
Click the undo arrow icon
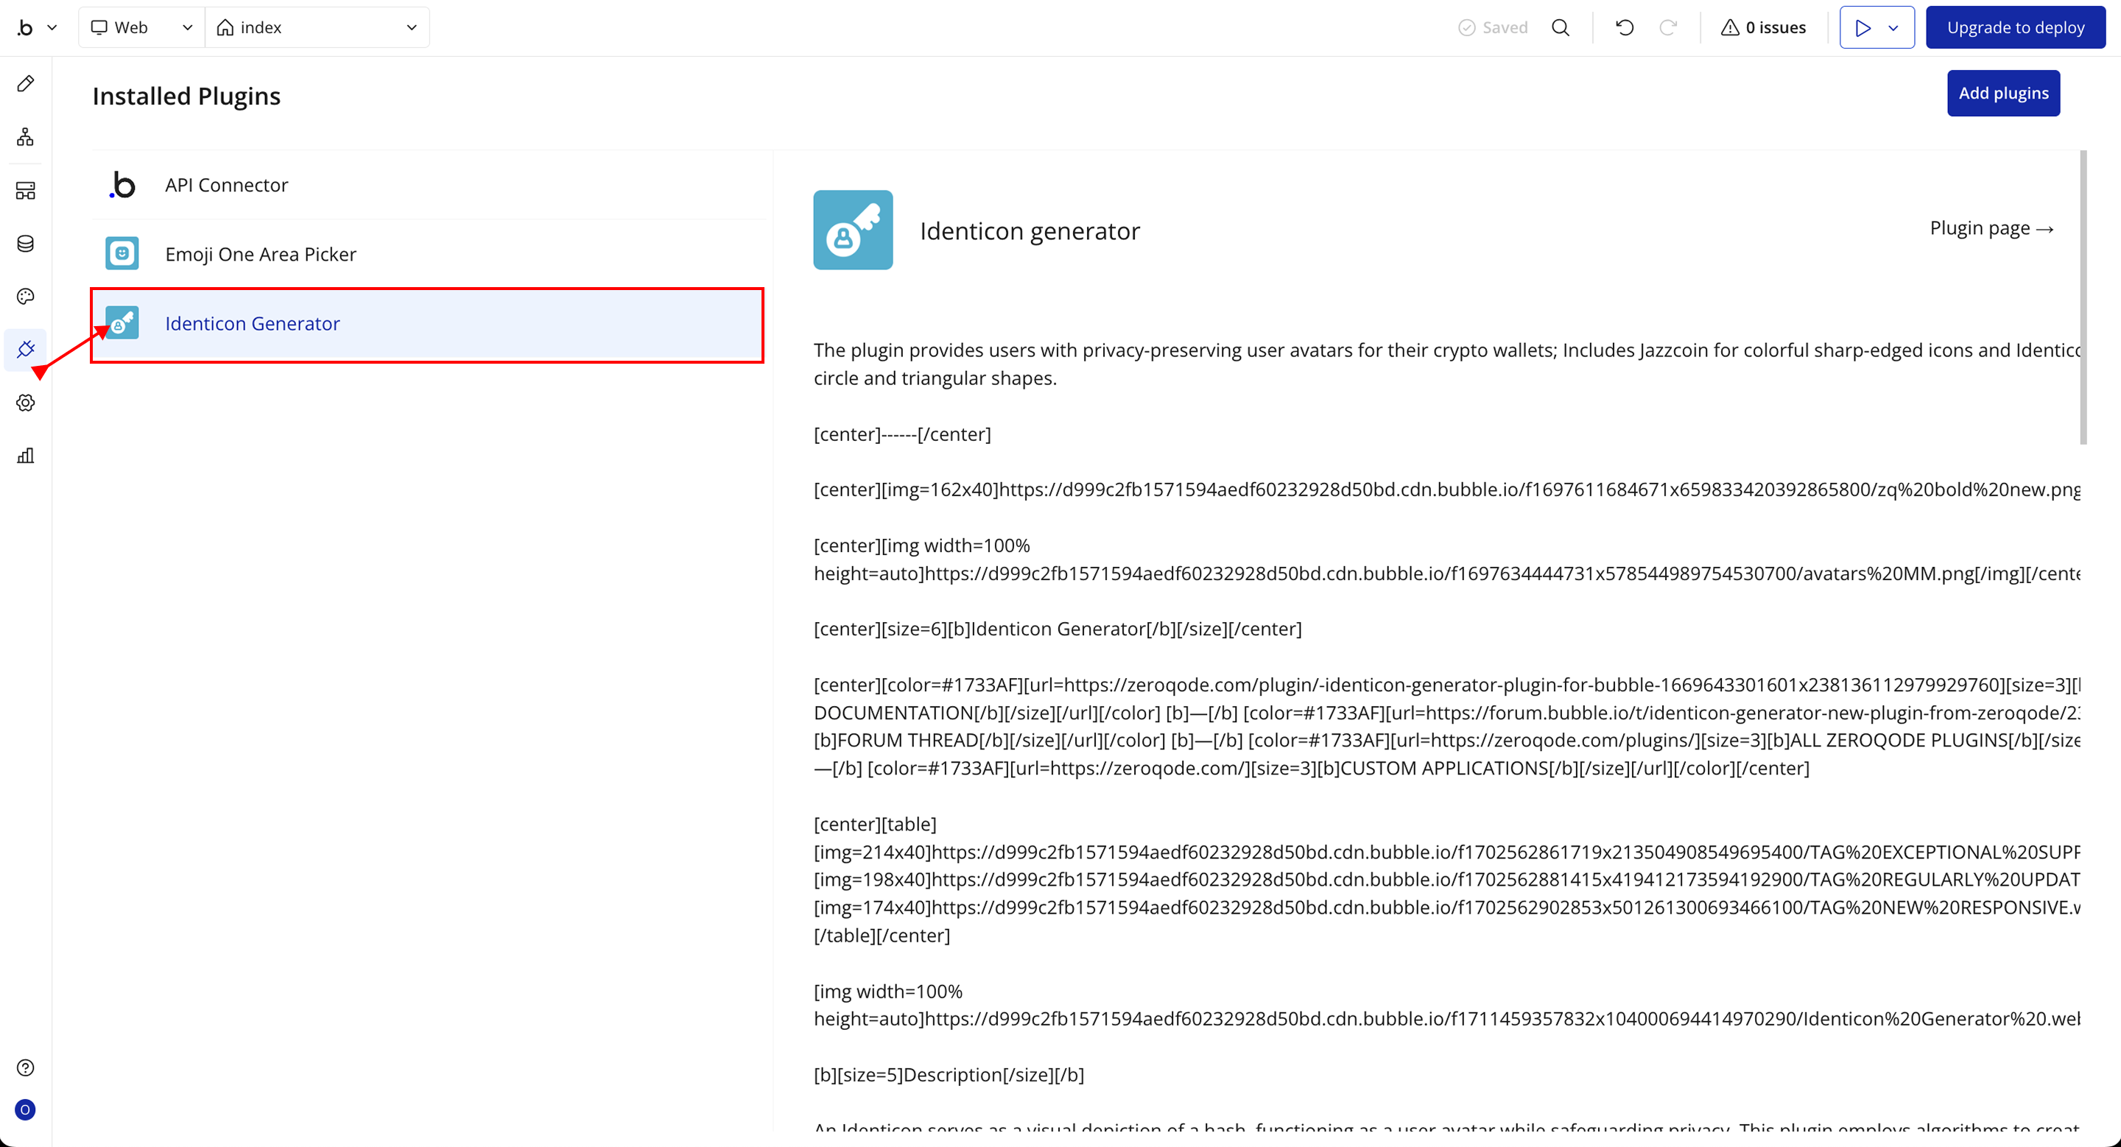[1625, 27]
